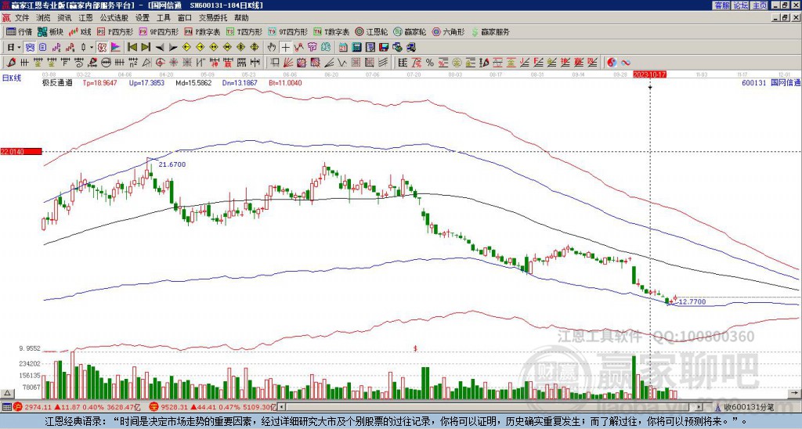The width and height of the screenshot is (802, 429).
Task: Click the 极反通道 indicator label
Action: tap(57, 83)
